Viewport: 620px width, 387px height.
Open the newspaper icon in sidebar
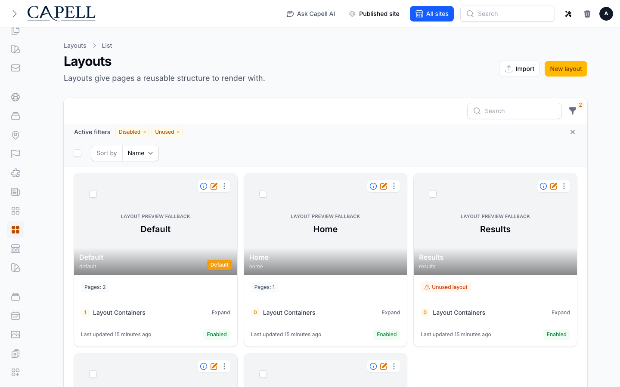15,192
